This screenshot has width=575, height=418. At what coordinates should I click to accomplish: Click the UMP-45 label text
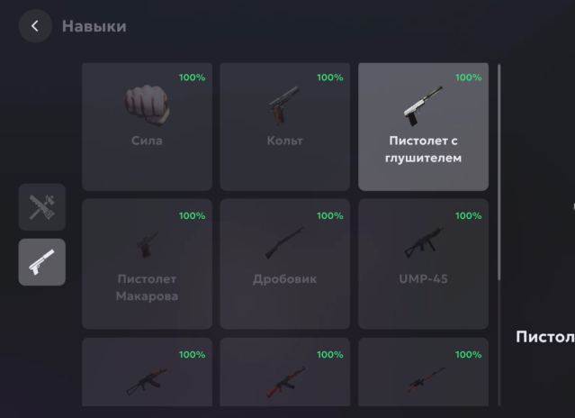click(423, 279)
